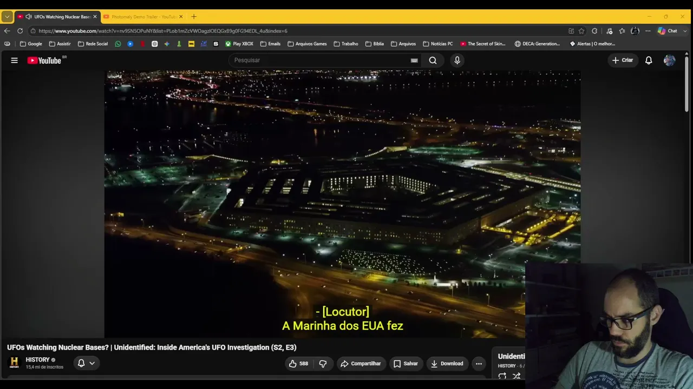The height and width of the screenshot is (389, 693).
Task: Open the Arquivos Games bookmarks folder
Action: click(307, 44)
